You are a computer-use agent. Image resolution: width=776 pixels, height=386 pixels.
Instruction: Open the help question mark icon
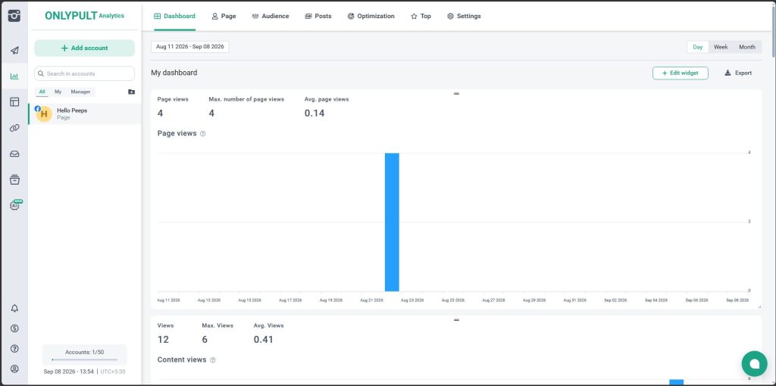coord(14,349)
